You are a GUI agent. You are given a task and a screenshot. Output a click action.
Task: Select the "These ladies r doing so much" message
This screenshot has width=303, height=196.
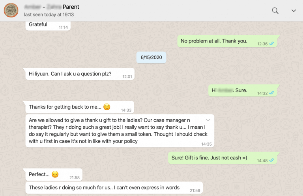[x=104, y=188]
